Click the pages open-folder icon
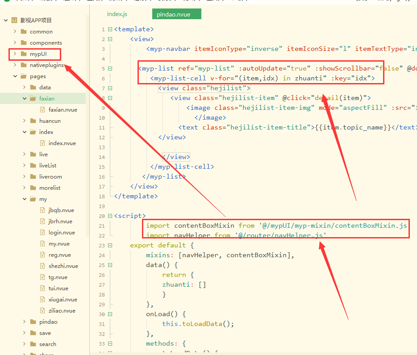Viewport: 417px width, 355px height. point(24,76)
